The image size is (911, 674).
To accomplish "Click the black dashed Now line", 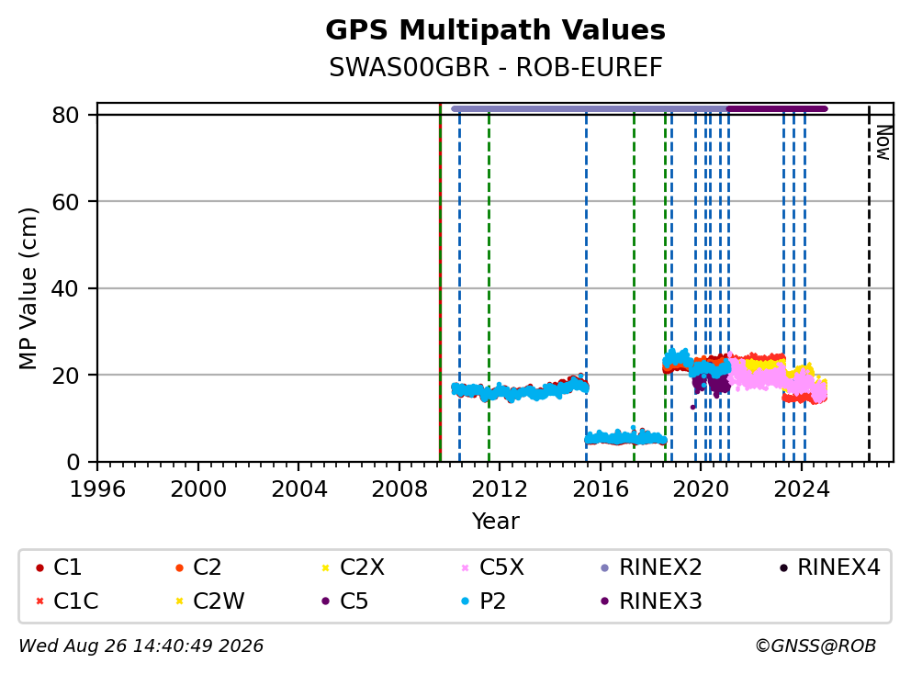I will click(869, 284).
